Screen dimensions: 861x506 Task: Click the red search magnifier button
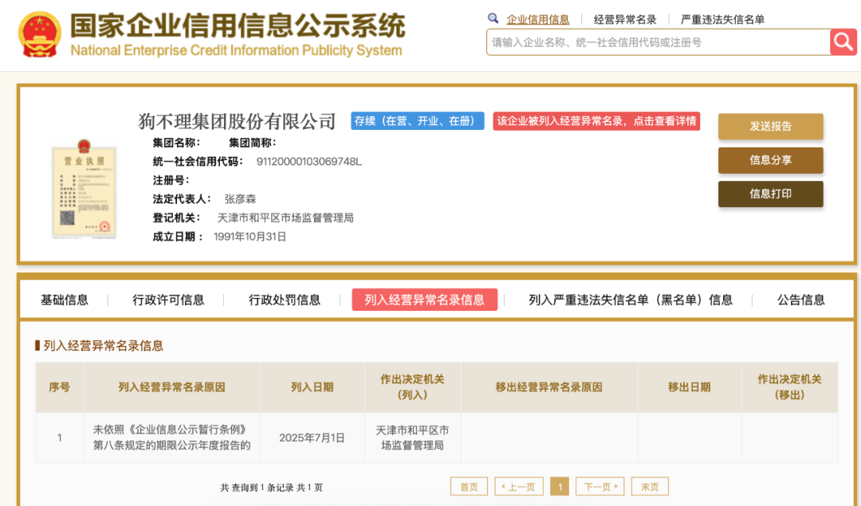tap(843, 42)
